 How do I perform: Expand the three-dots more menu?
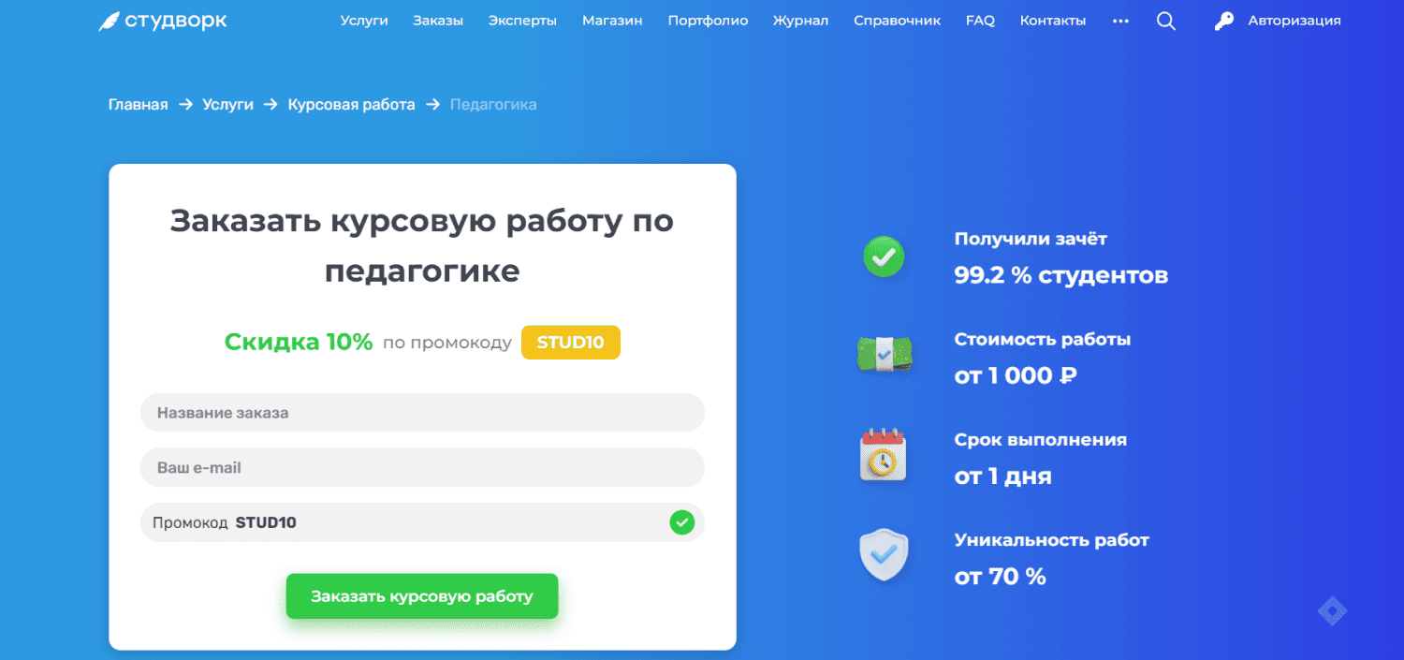coord(1120,21)
